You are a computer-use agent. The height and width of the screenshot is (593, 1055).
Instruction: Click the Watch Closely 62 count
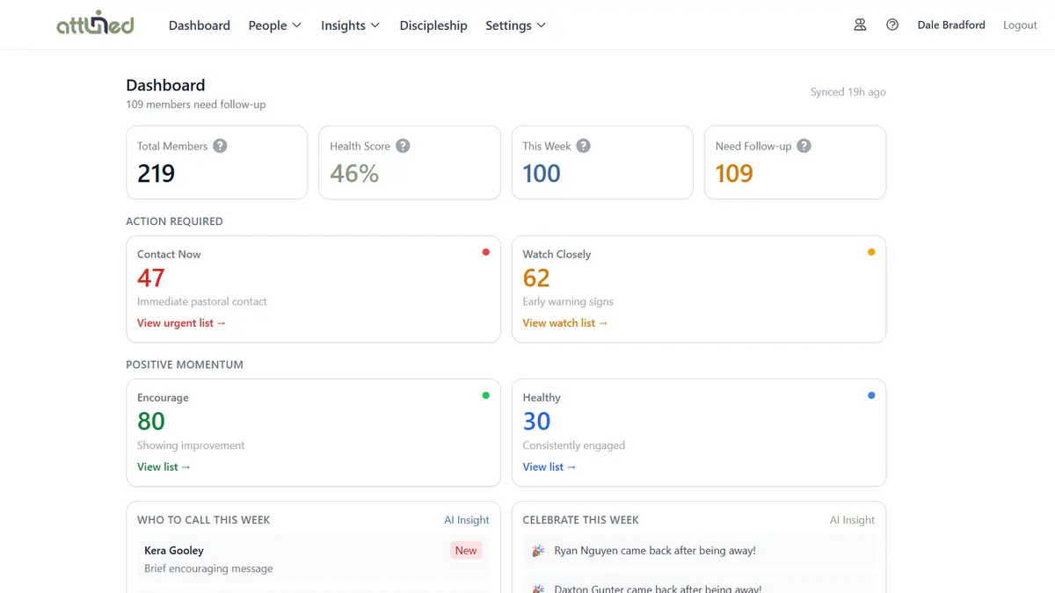coord(536,278)
